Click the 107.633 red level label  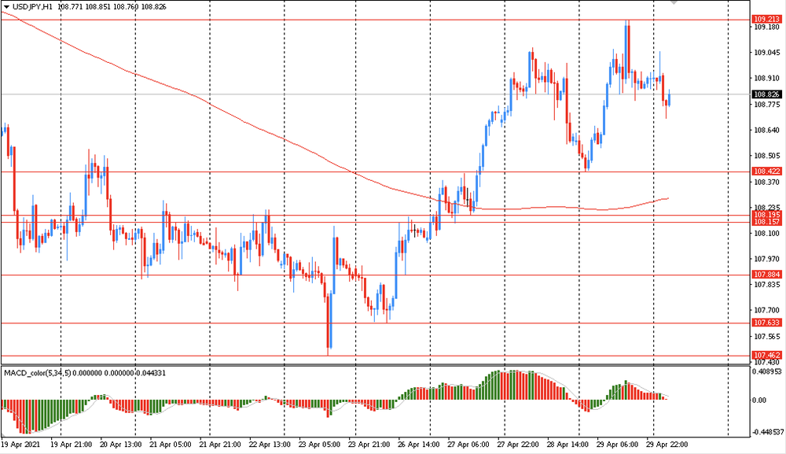point(767,323)
